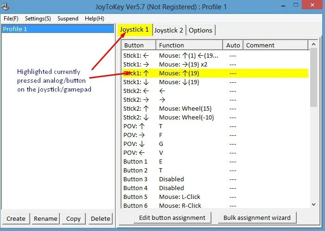Image resolution: width=325 pixels, height=231 pixels.
Task: Select the Stick1 right arrow row
Action: coord(216,65)
